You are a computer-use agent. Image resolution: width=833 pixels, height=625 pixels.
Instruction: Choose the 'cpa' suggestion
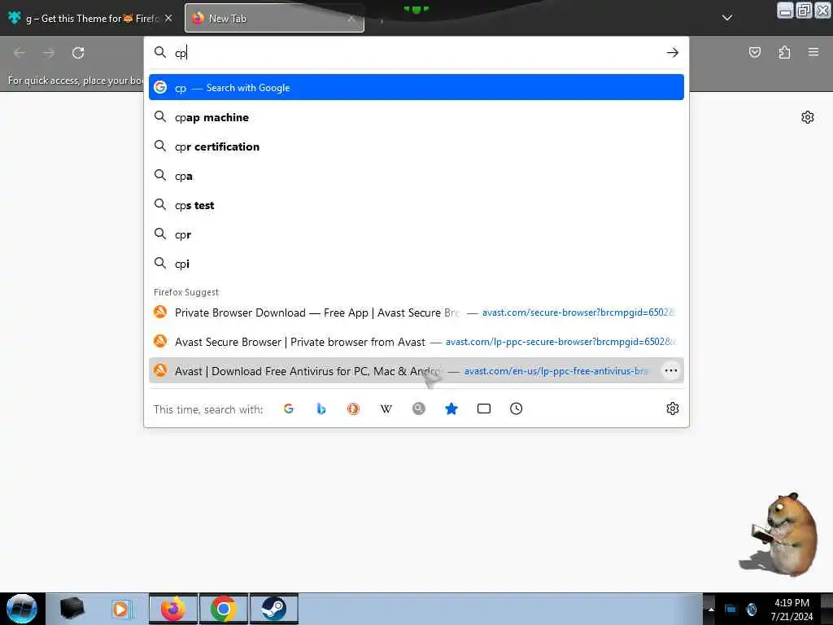point(416,176)
